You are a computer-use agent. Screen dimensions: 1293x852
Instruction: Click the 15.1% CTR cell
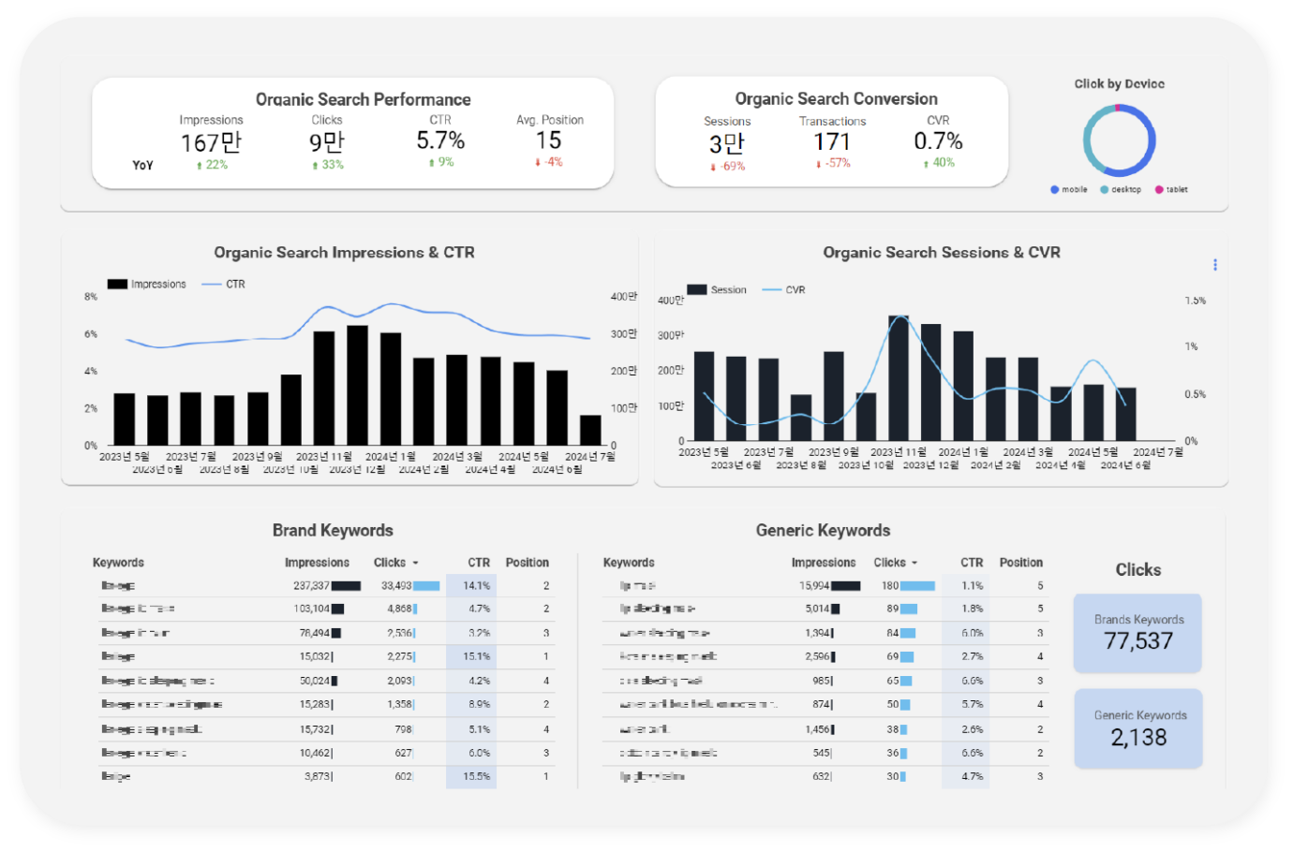[476, 656]
